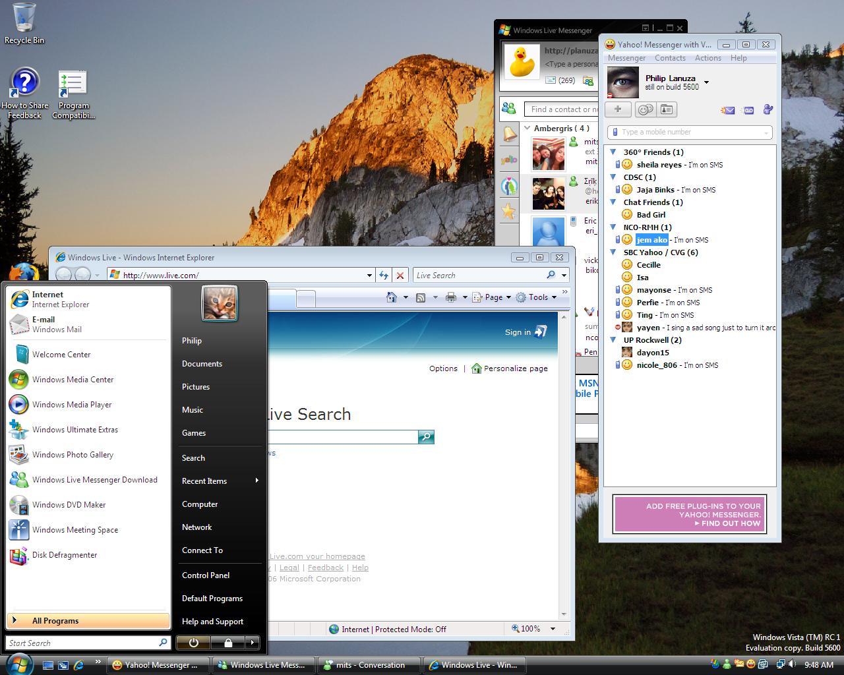The image size is (844, 675).
Task: Check Yahoo mail envelope icon
Action: 728,110
